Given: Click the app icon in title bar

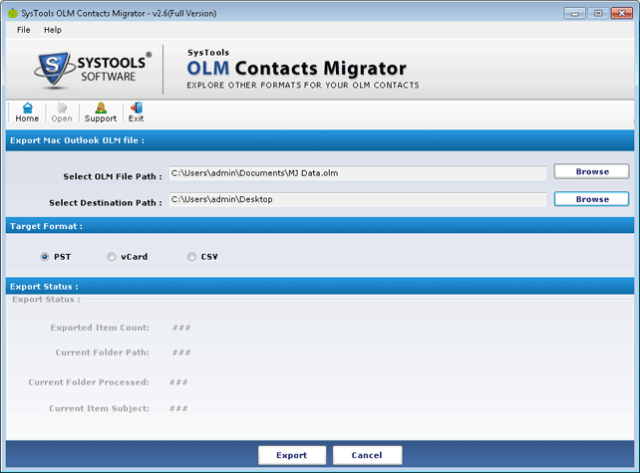Looking at the screenshot, I should [x=13, y=14].
